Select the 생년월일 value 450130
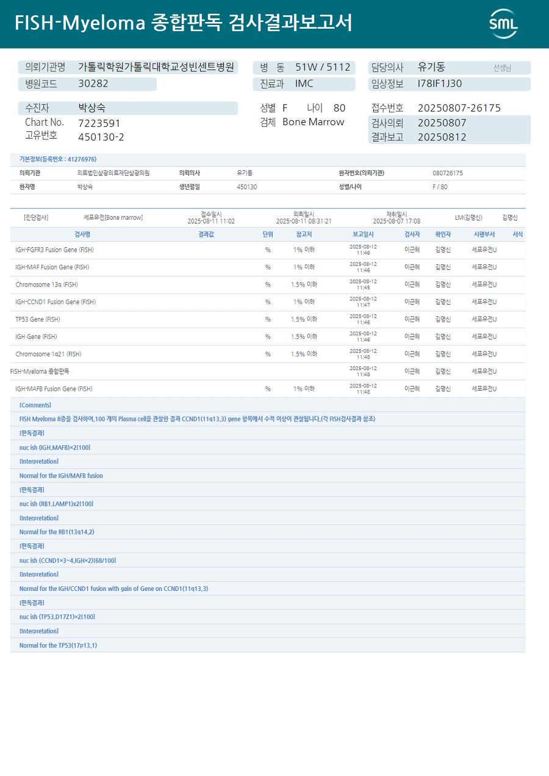Viewport: 549px width, 776px height. (246, 187)
